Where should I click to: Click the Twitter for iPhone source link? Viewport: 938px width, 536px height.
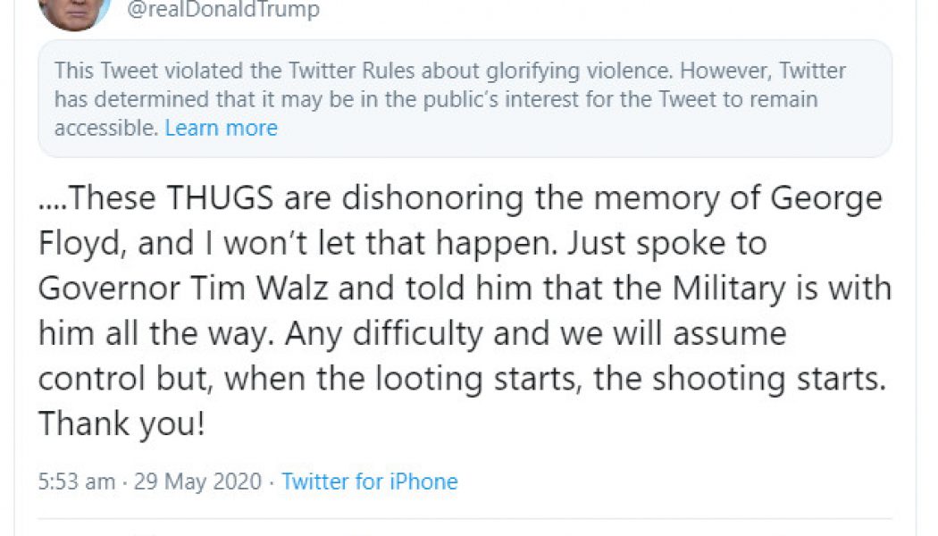click(369, 482)
